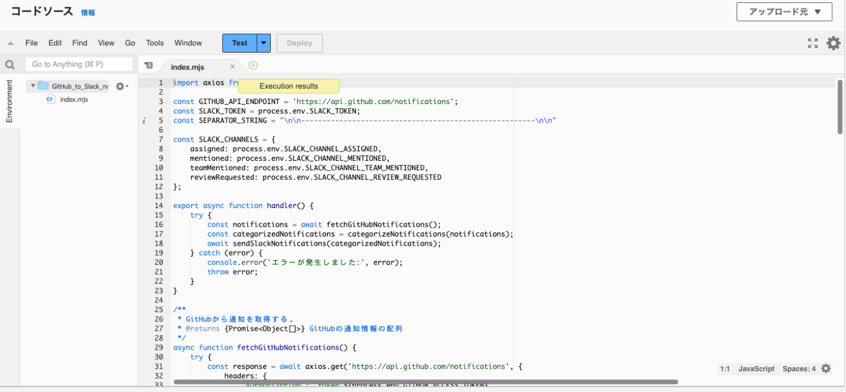Open editor Preferences via the top-right gear
The width and height of the screenshot is (846, 392).
pos(833,43)
